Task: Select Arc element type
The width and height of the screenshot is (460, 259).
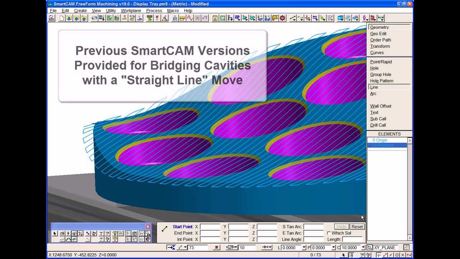Action: coord(373,94)
